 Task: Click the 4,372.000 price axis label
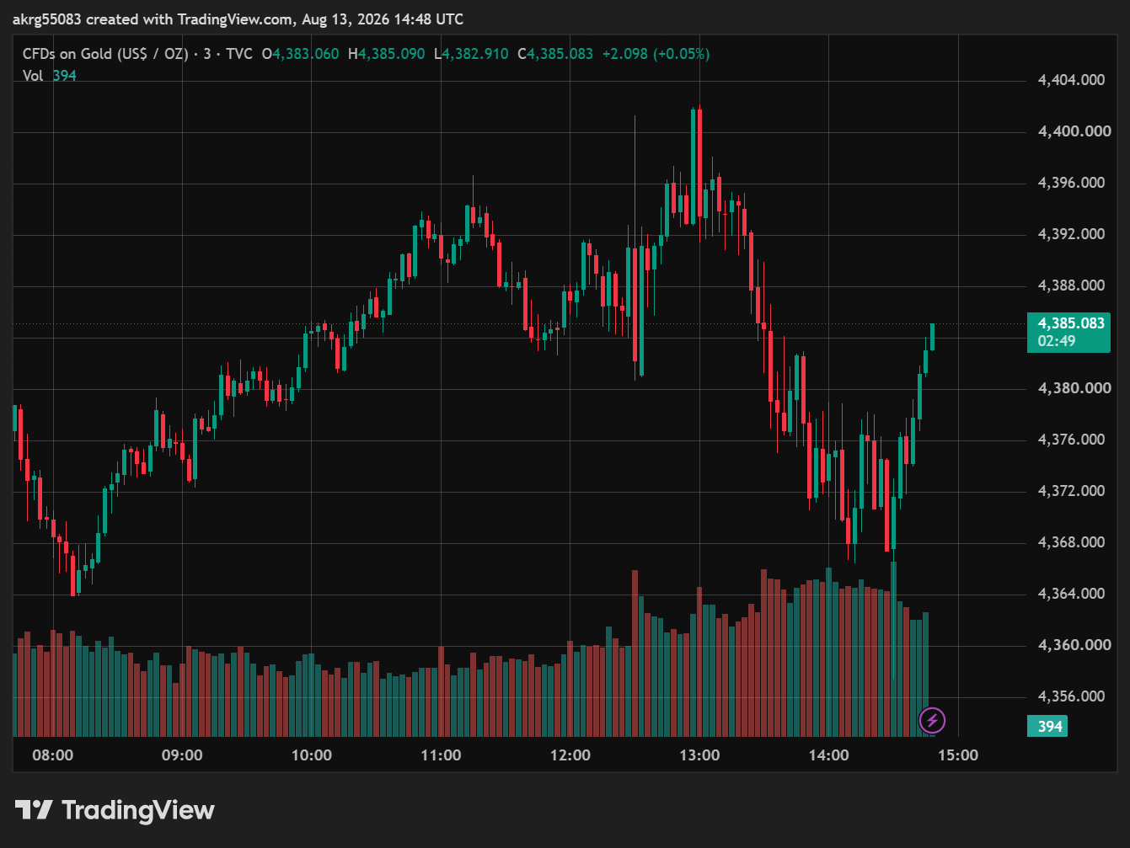point(1071,491)
